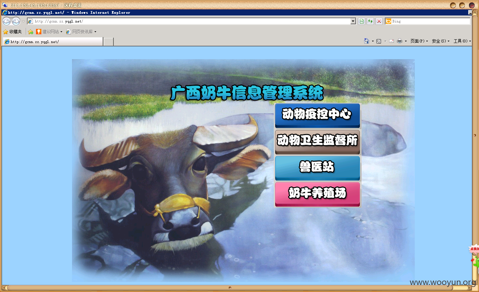Open the 收藏夹 favorites panel
The height and width of the screenshot is (292, 479).
coord(12,32)
